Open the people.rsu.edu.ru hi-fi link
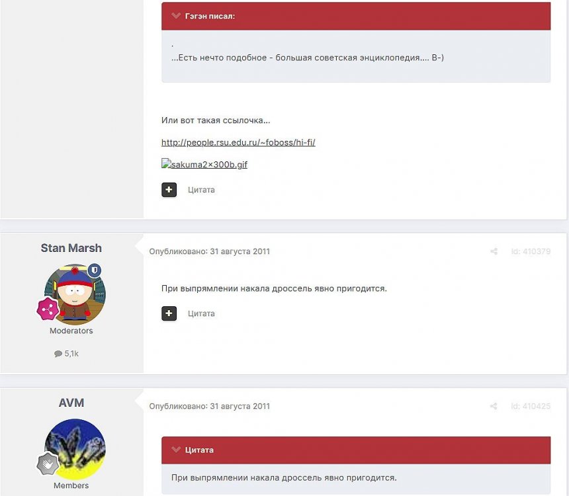 point(238,143)
